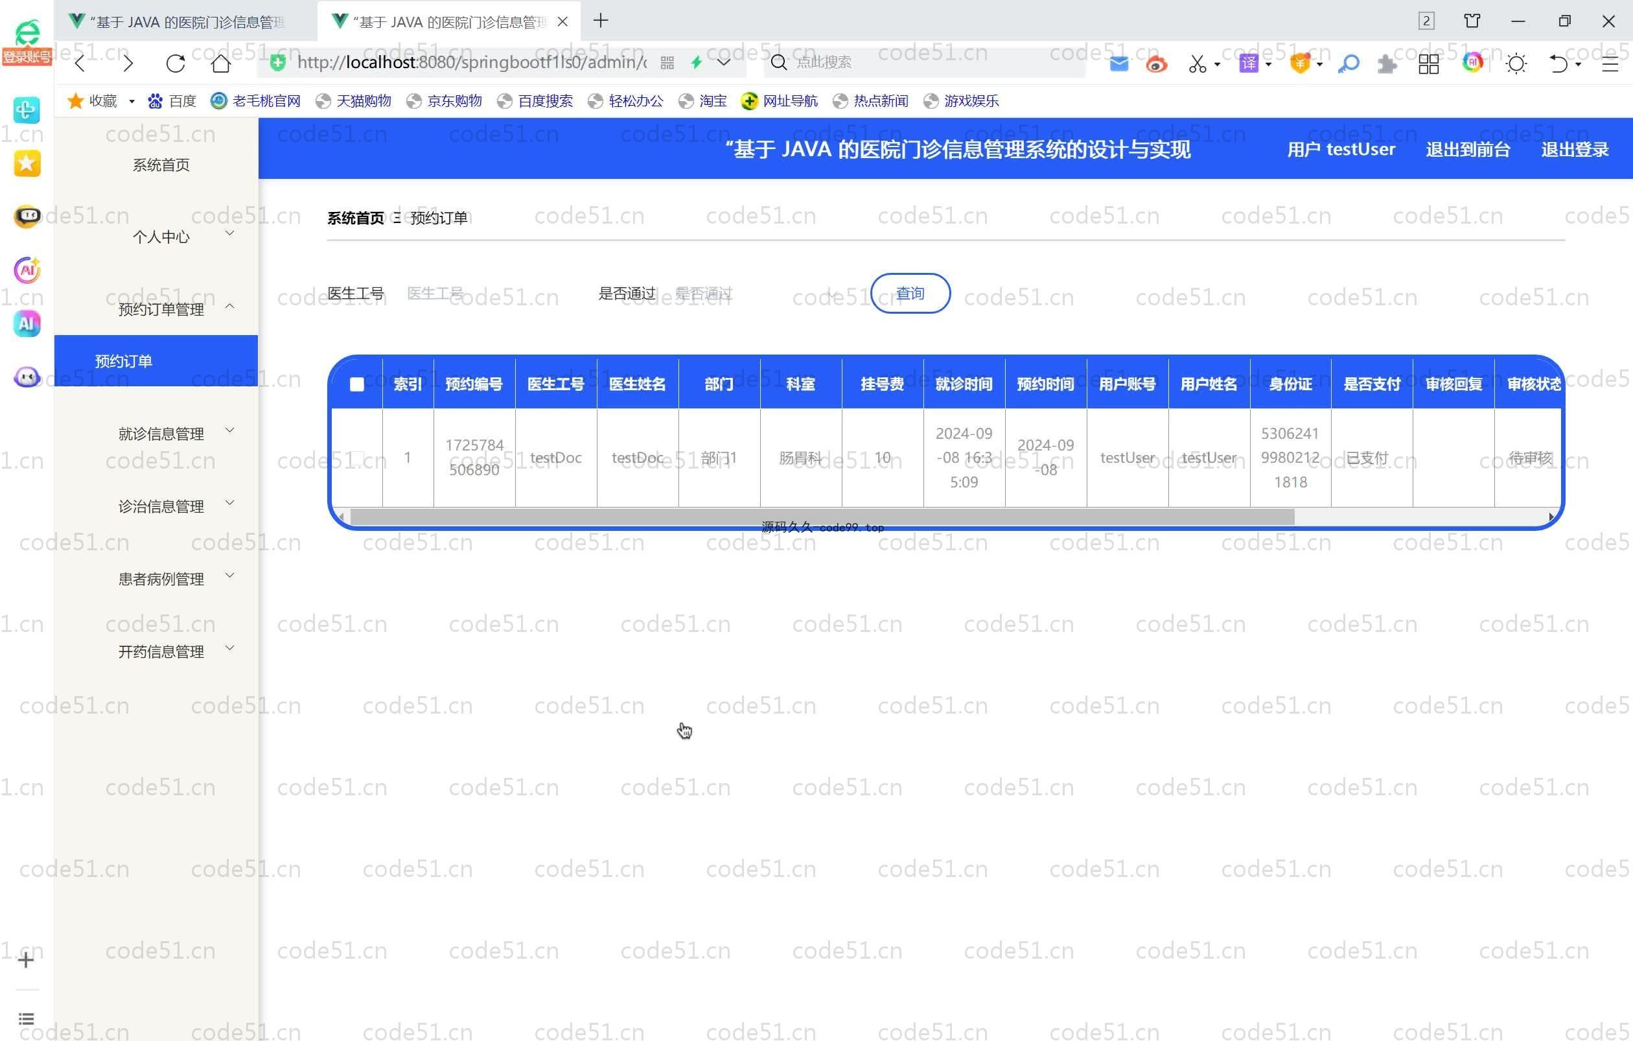The image size is (1633, 1041).
Task: Open the 收藏 bookmarks dropdown arrow
Action: [132, 102]
